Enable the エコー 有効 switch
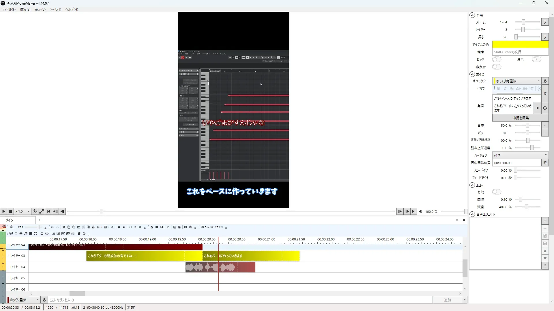Image resolution: width=554 pixels, height=311 pixels. click(497, 192)
